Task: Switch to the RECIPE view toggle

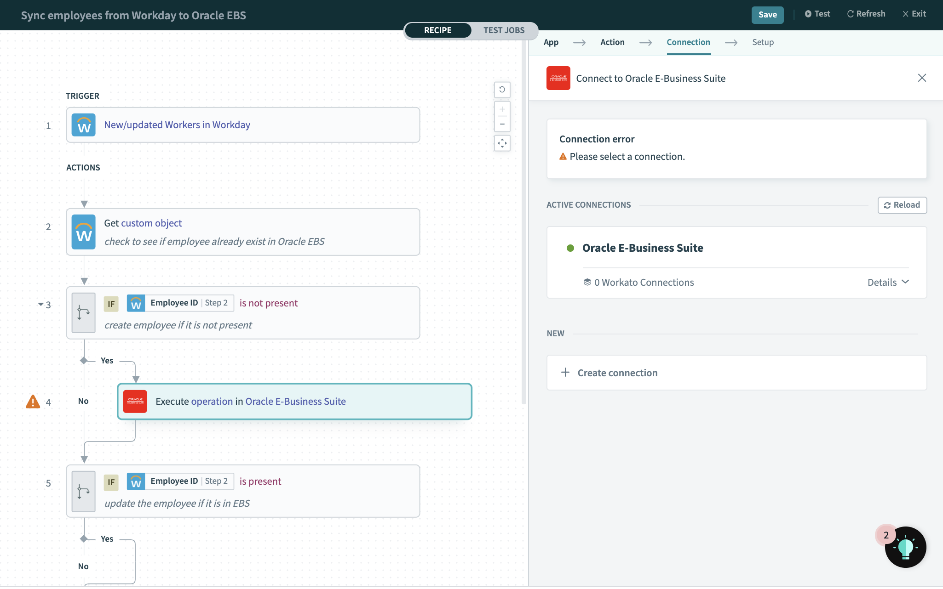Action: pos(437,30)
